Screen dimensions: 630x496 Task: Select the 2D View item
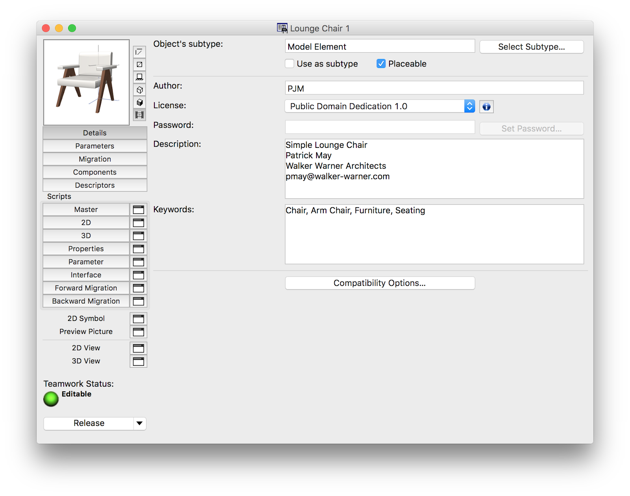tap(86, 348)
